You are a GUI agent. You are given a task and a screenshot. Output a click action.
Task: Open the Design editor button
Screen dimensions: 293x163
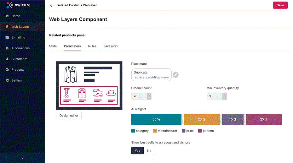pos(69,116)
